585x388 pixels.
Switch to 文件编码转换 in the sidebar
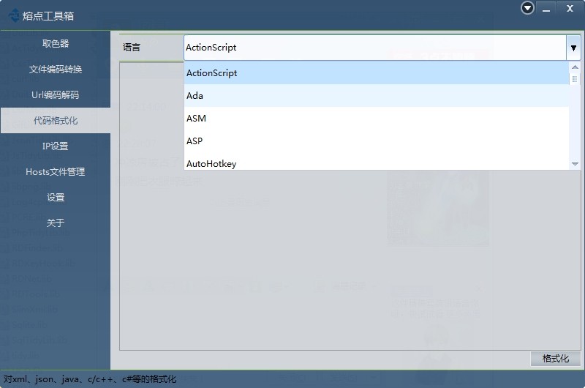[56, 70]
